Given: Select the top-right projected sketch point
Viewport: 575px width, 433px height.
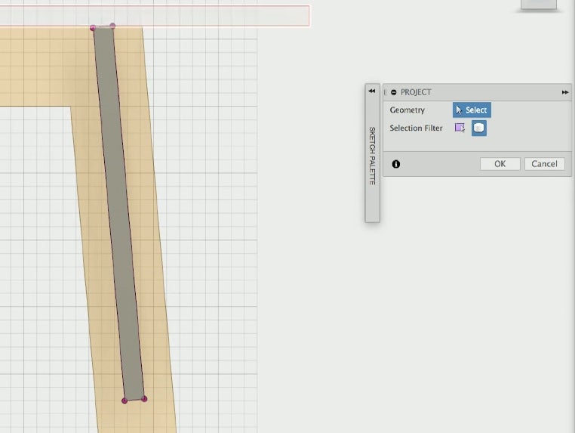Looking at the screenshot, I should point(112,26).
